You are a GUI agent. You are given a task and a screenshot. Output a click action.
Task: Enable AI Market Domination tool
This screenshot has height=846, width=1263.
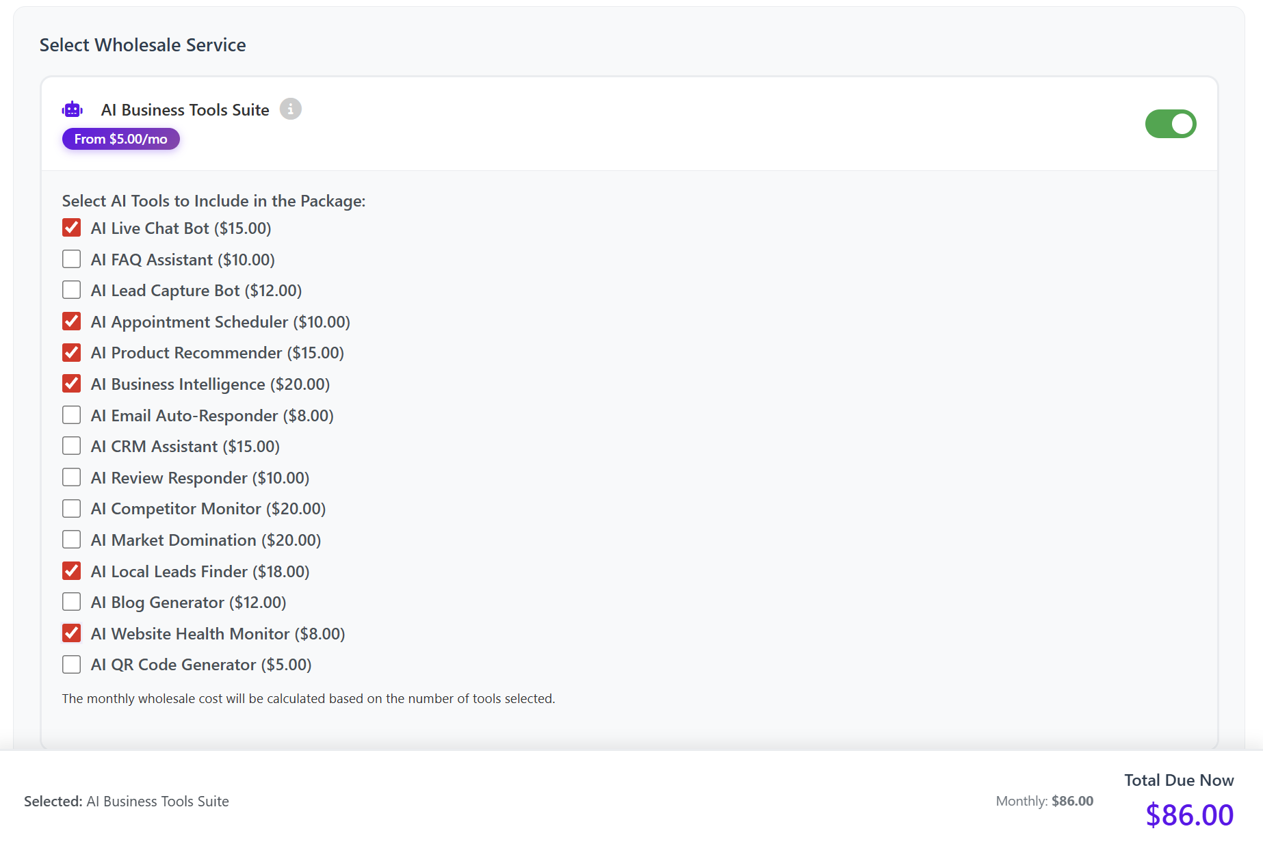click(72, 540)
